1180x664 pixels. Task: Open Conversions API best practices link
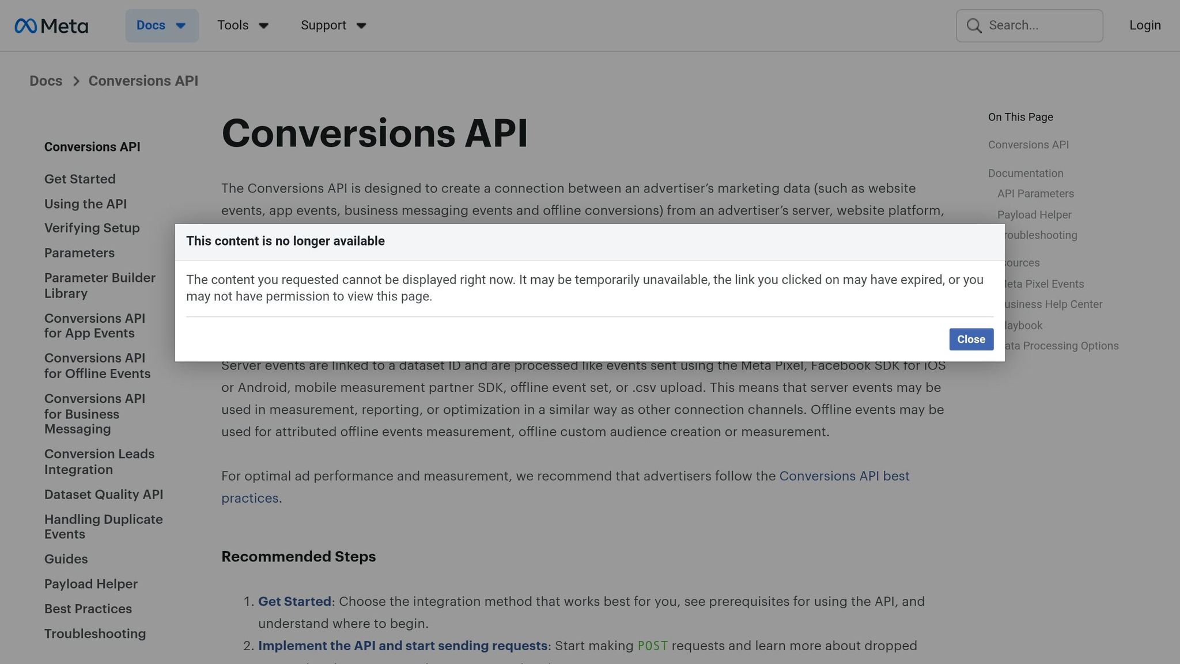pos(844,476)
